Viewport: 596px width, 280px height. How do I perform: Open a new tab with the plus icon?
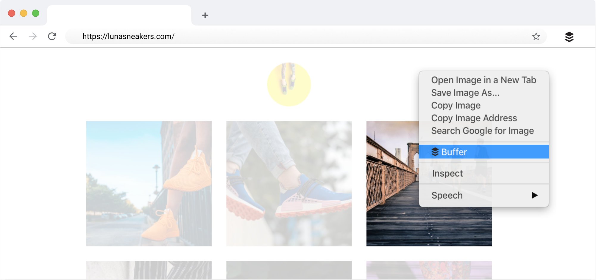tap(205, 15)
